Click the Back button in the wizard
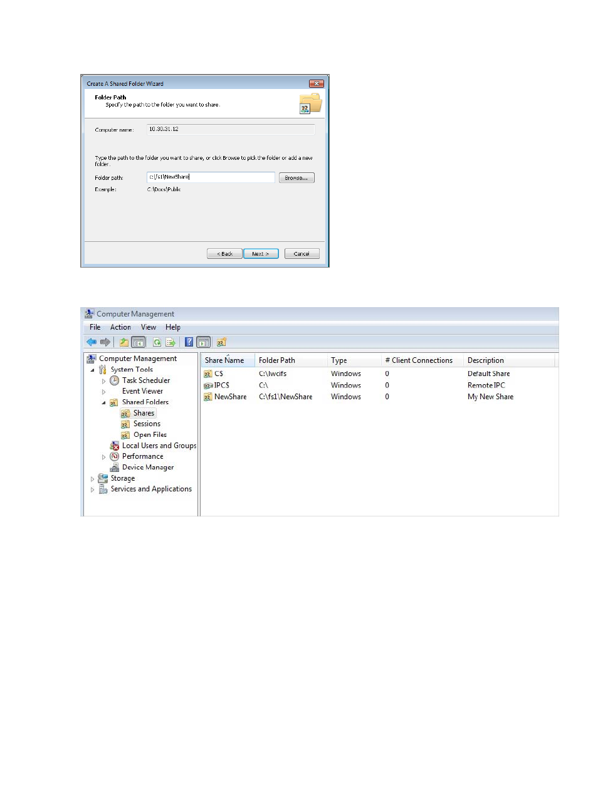Viewport: 598px width, 796px height. pyautogui.click(x=224, y=254)
